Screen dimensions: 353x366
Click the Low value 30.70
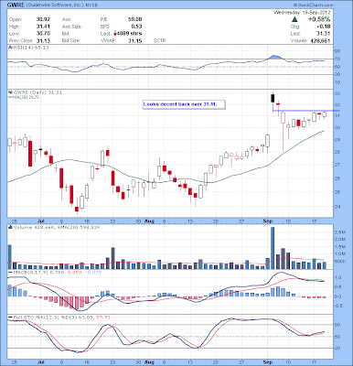43,34
